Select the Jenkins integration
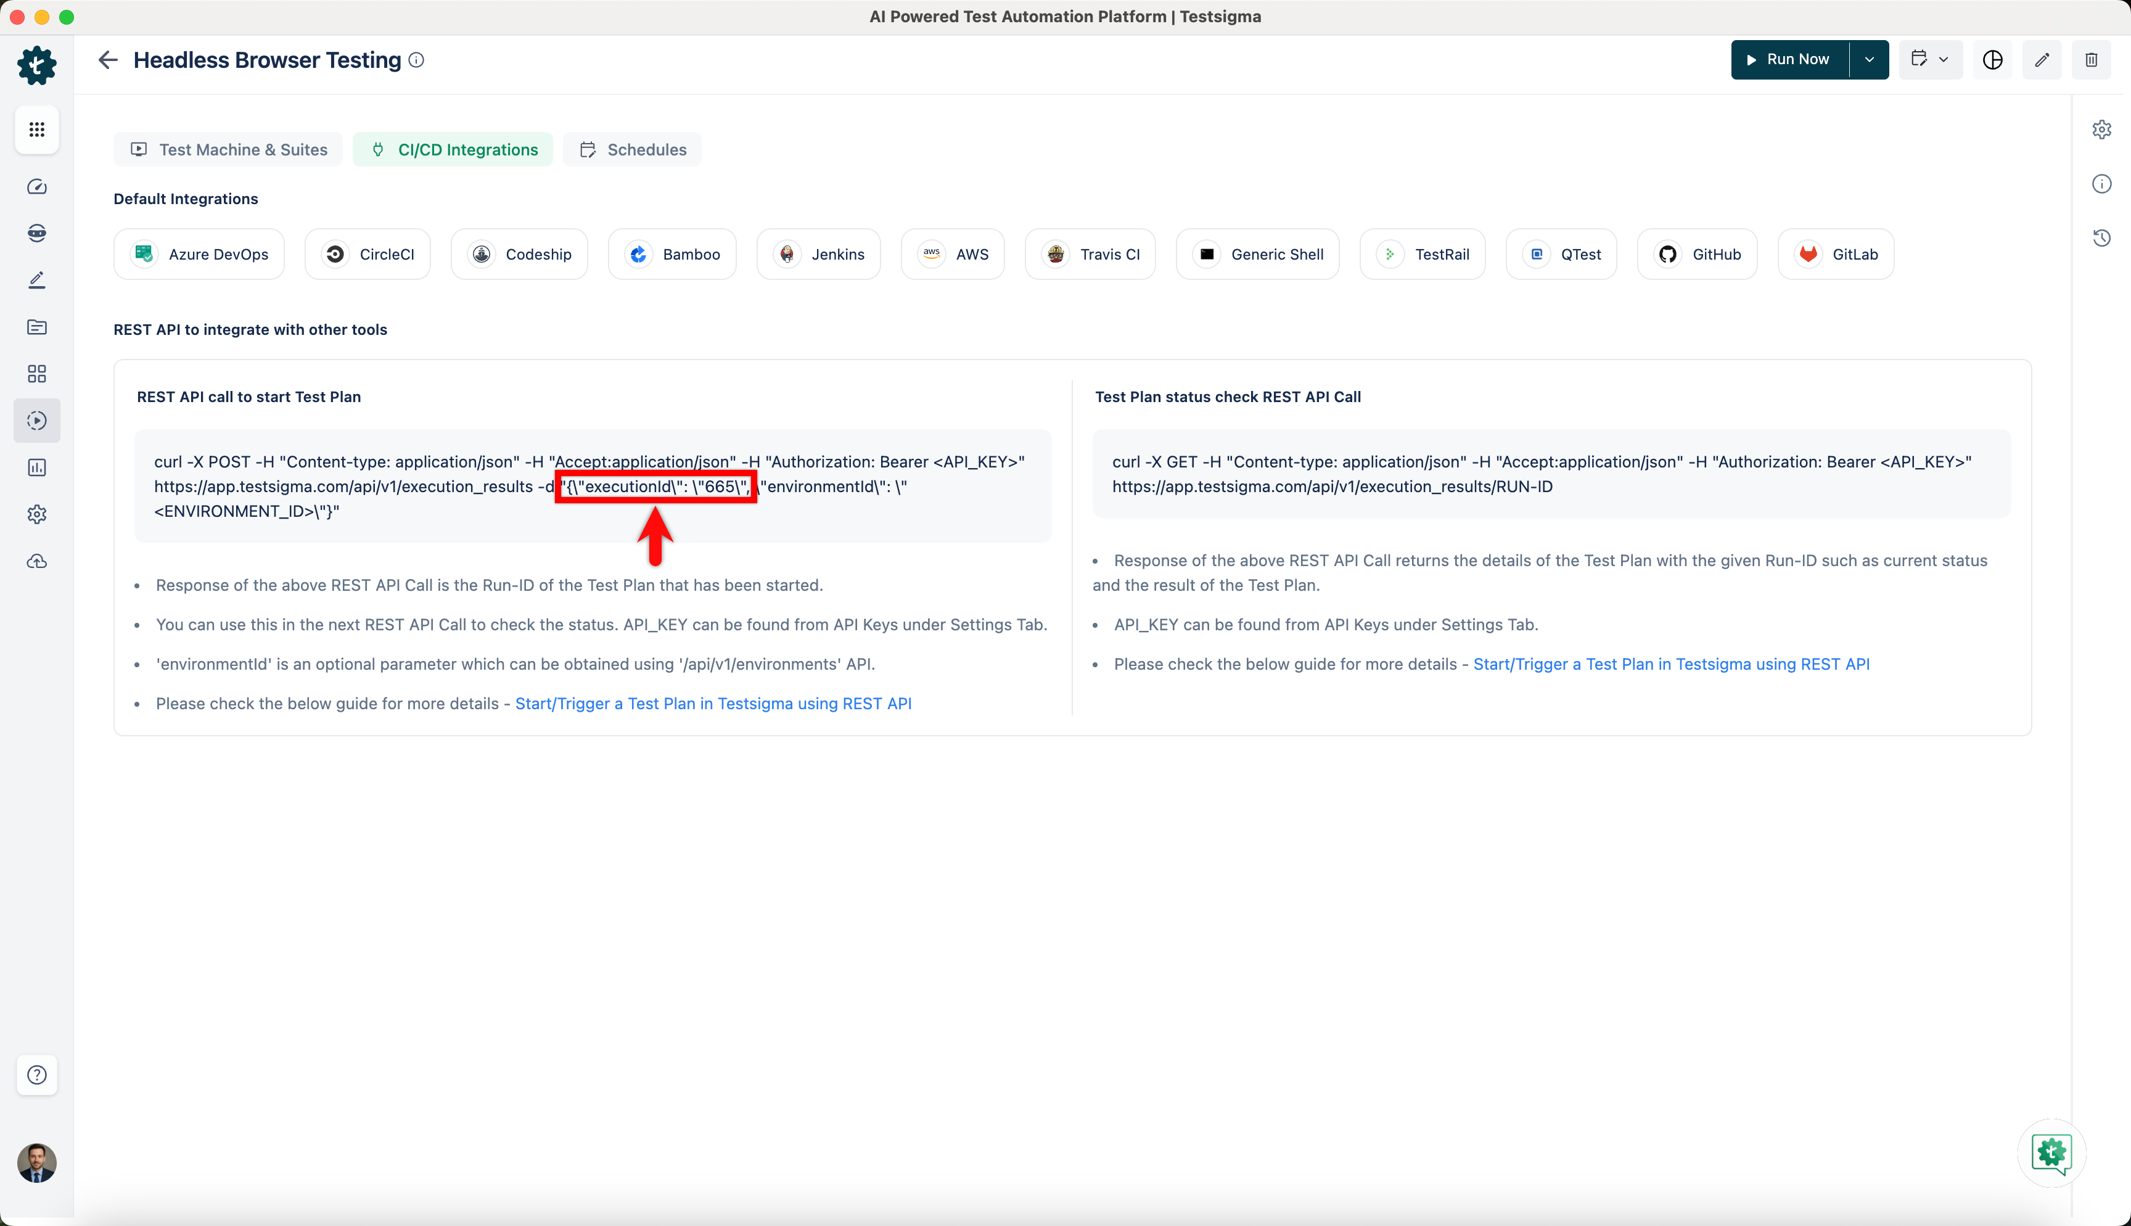The height and width of the screenshot is (1226, 2131). point(819,254)
